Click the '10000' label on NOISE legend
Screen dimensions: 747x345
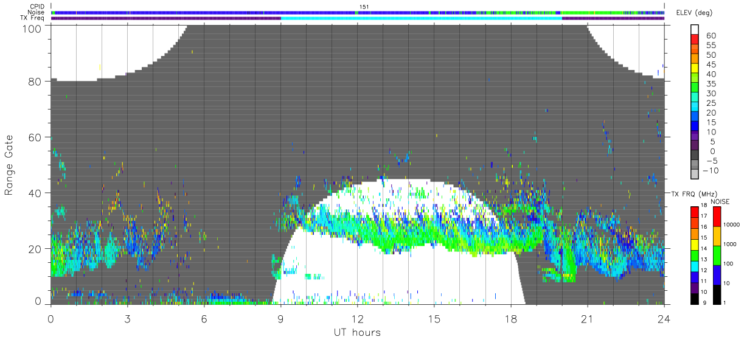coord(732,225)
